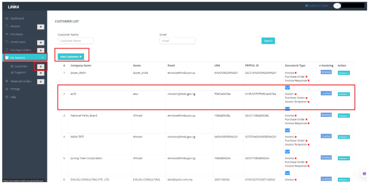This screenshot has height=190, width=368.
Task: Open the Submit a Ticket link
Action: point(318,6)
